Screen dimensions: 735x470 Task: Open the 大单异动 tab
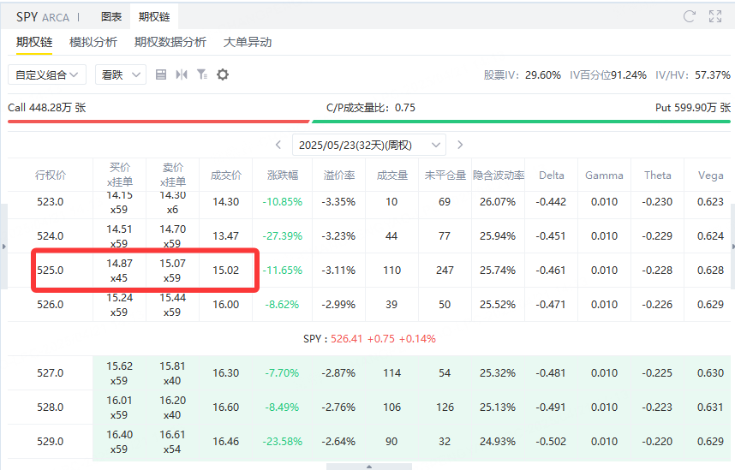(248, 42)
